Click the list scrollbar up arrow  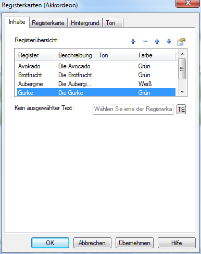pos(182,54)
